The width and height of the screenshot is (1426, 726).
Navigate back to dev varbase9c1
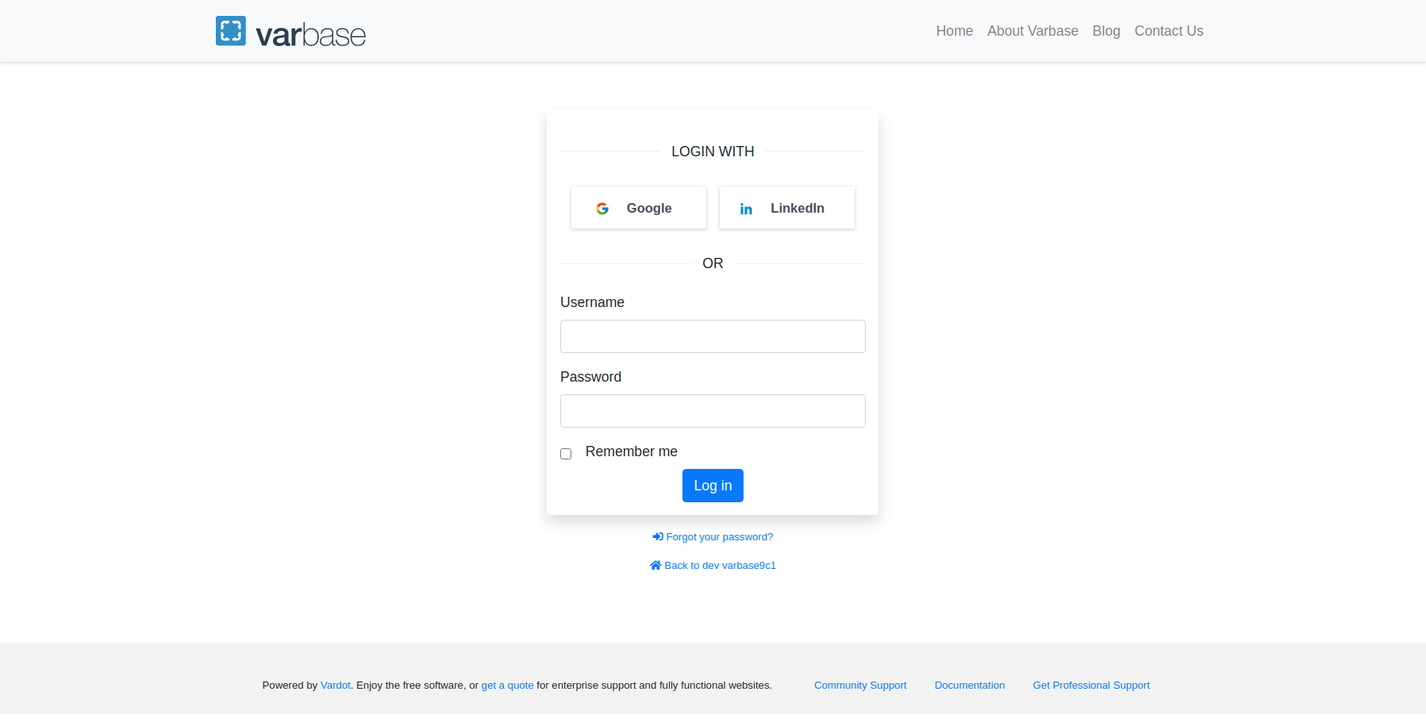click(x=719, y=565)
